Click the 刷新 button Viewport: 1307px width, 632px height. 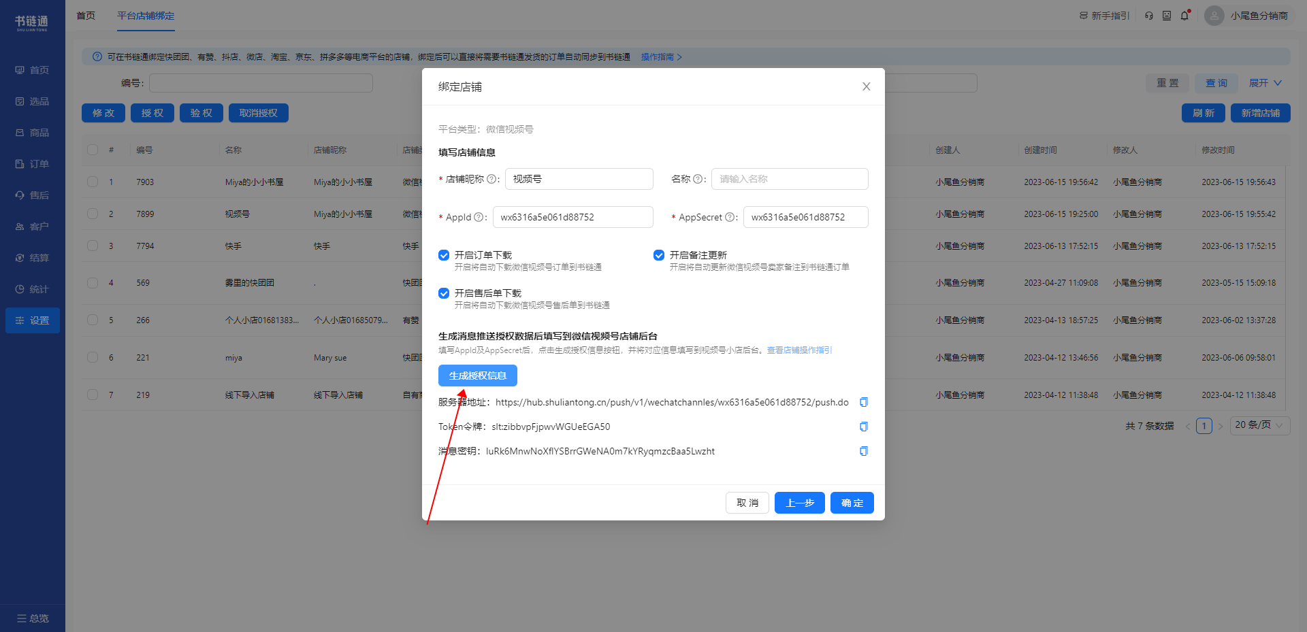tap(1204, 113)
